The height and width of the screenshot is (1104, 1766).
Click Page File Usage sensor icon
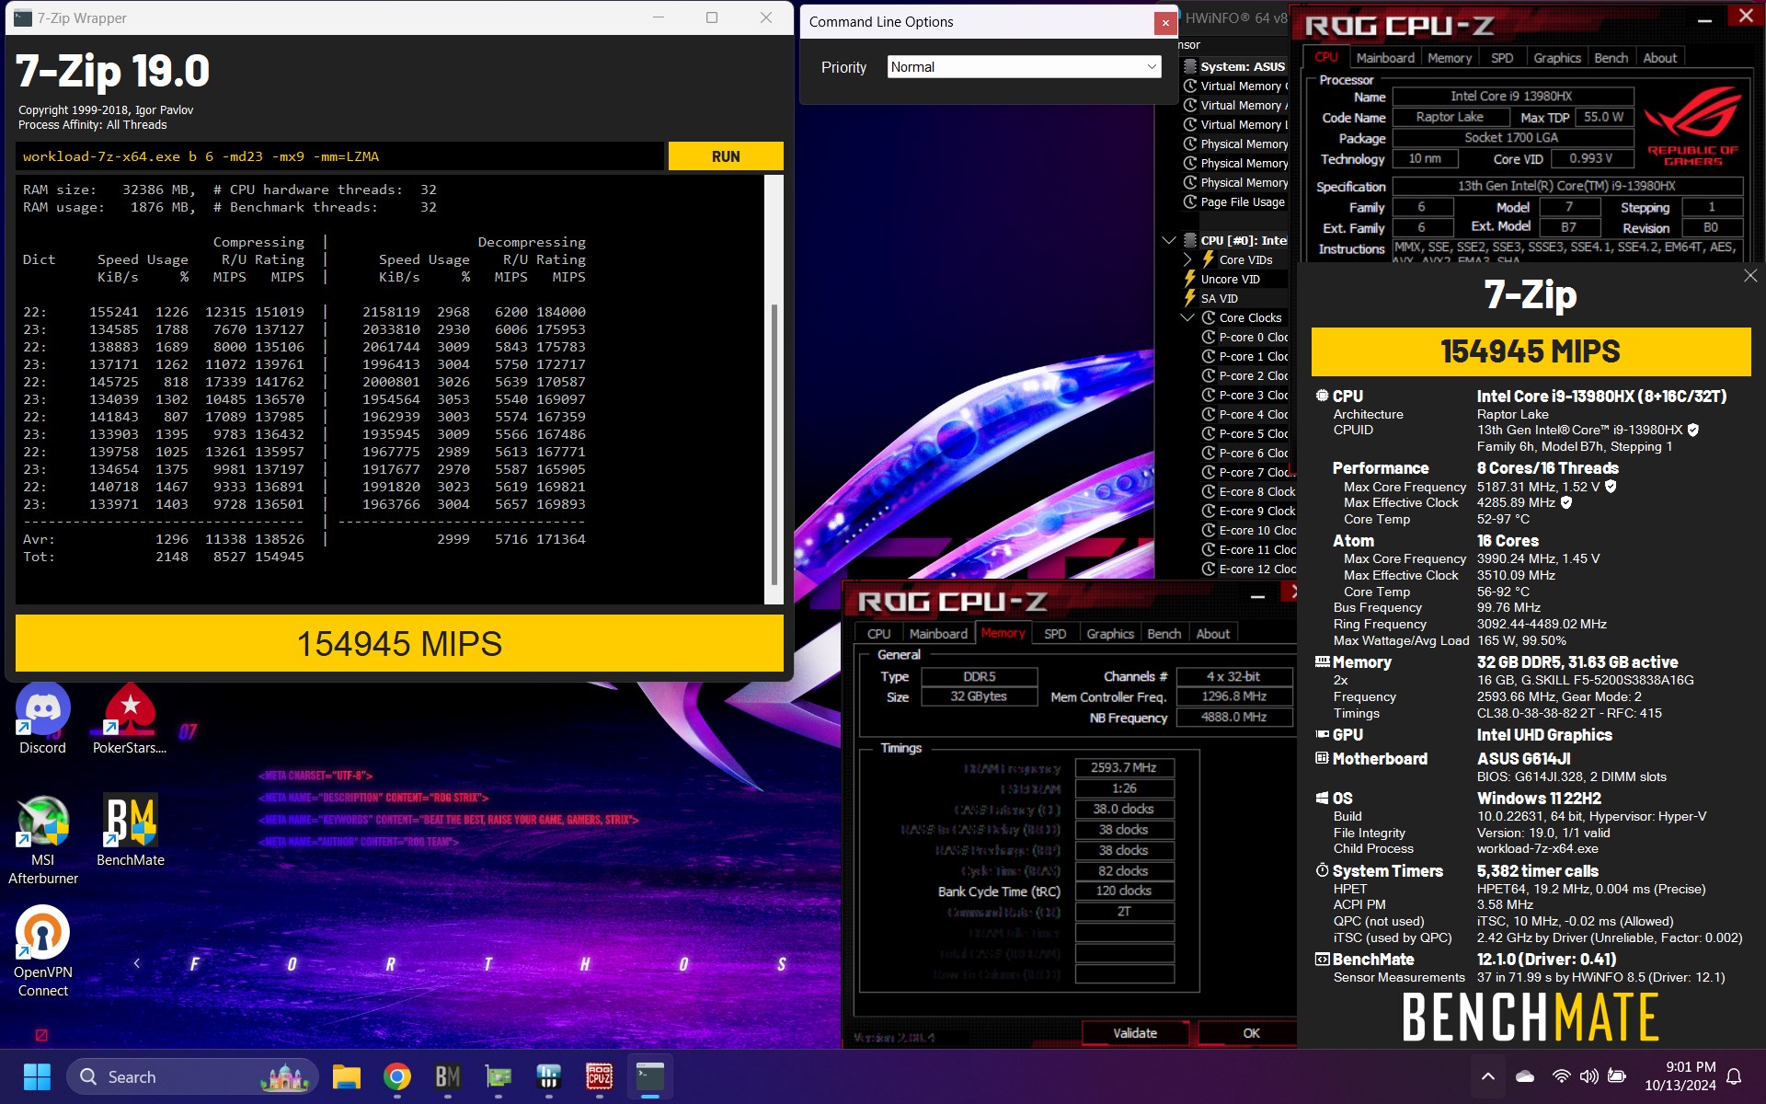(1190, 201)
